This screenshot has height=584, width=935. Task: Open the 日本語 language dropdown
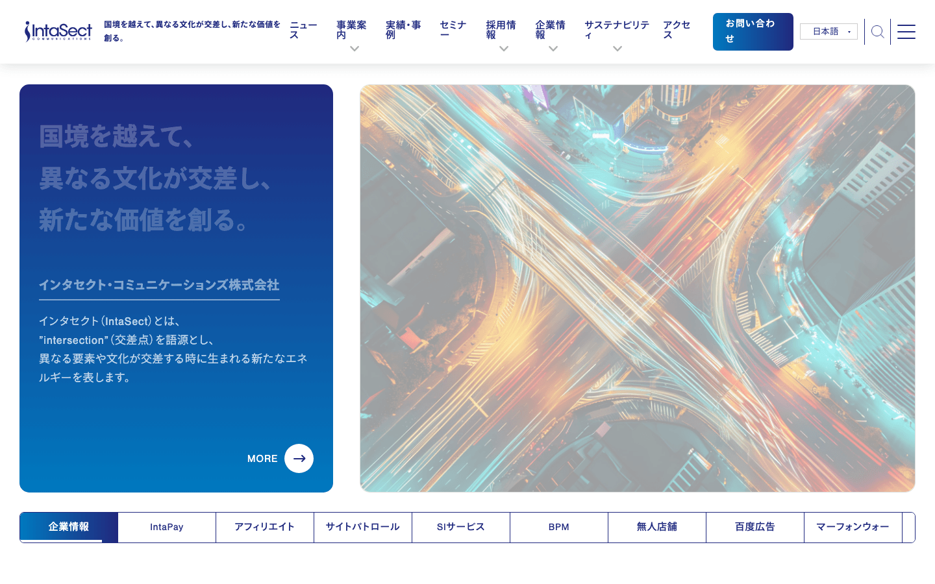tap(829, 31)
